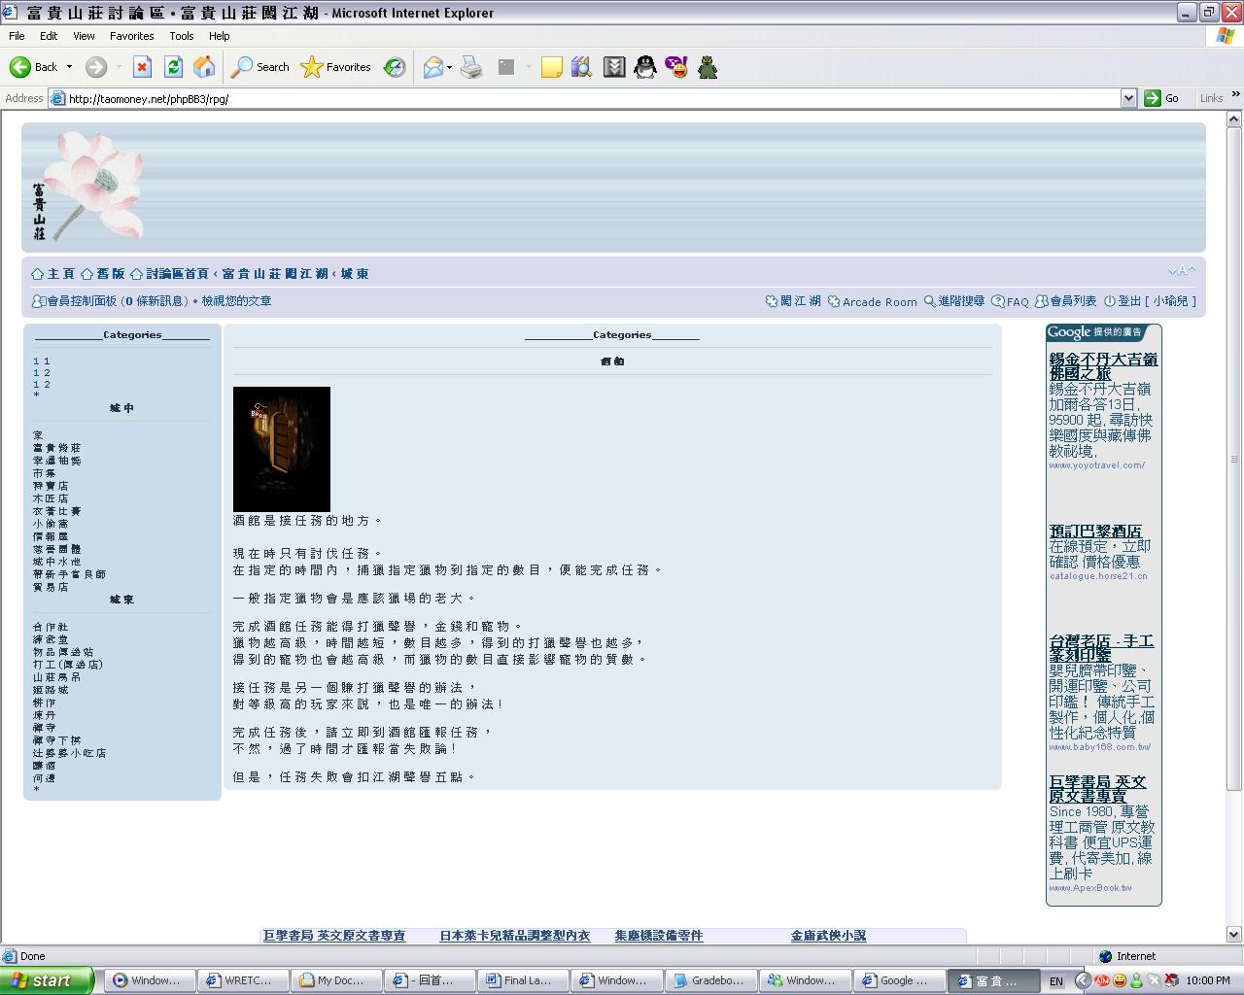Click the Go button

1162,98
